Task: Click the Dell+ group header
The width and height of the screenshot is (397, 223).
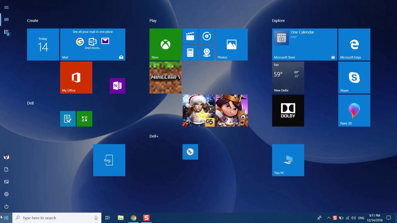Action: click(x=154, y=136)
